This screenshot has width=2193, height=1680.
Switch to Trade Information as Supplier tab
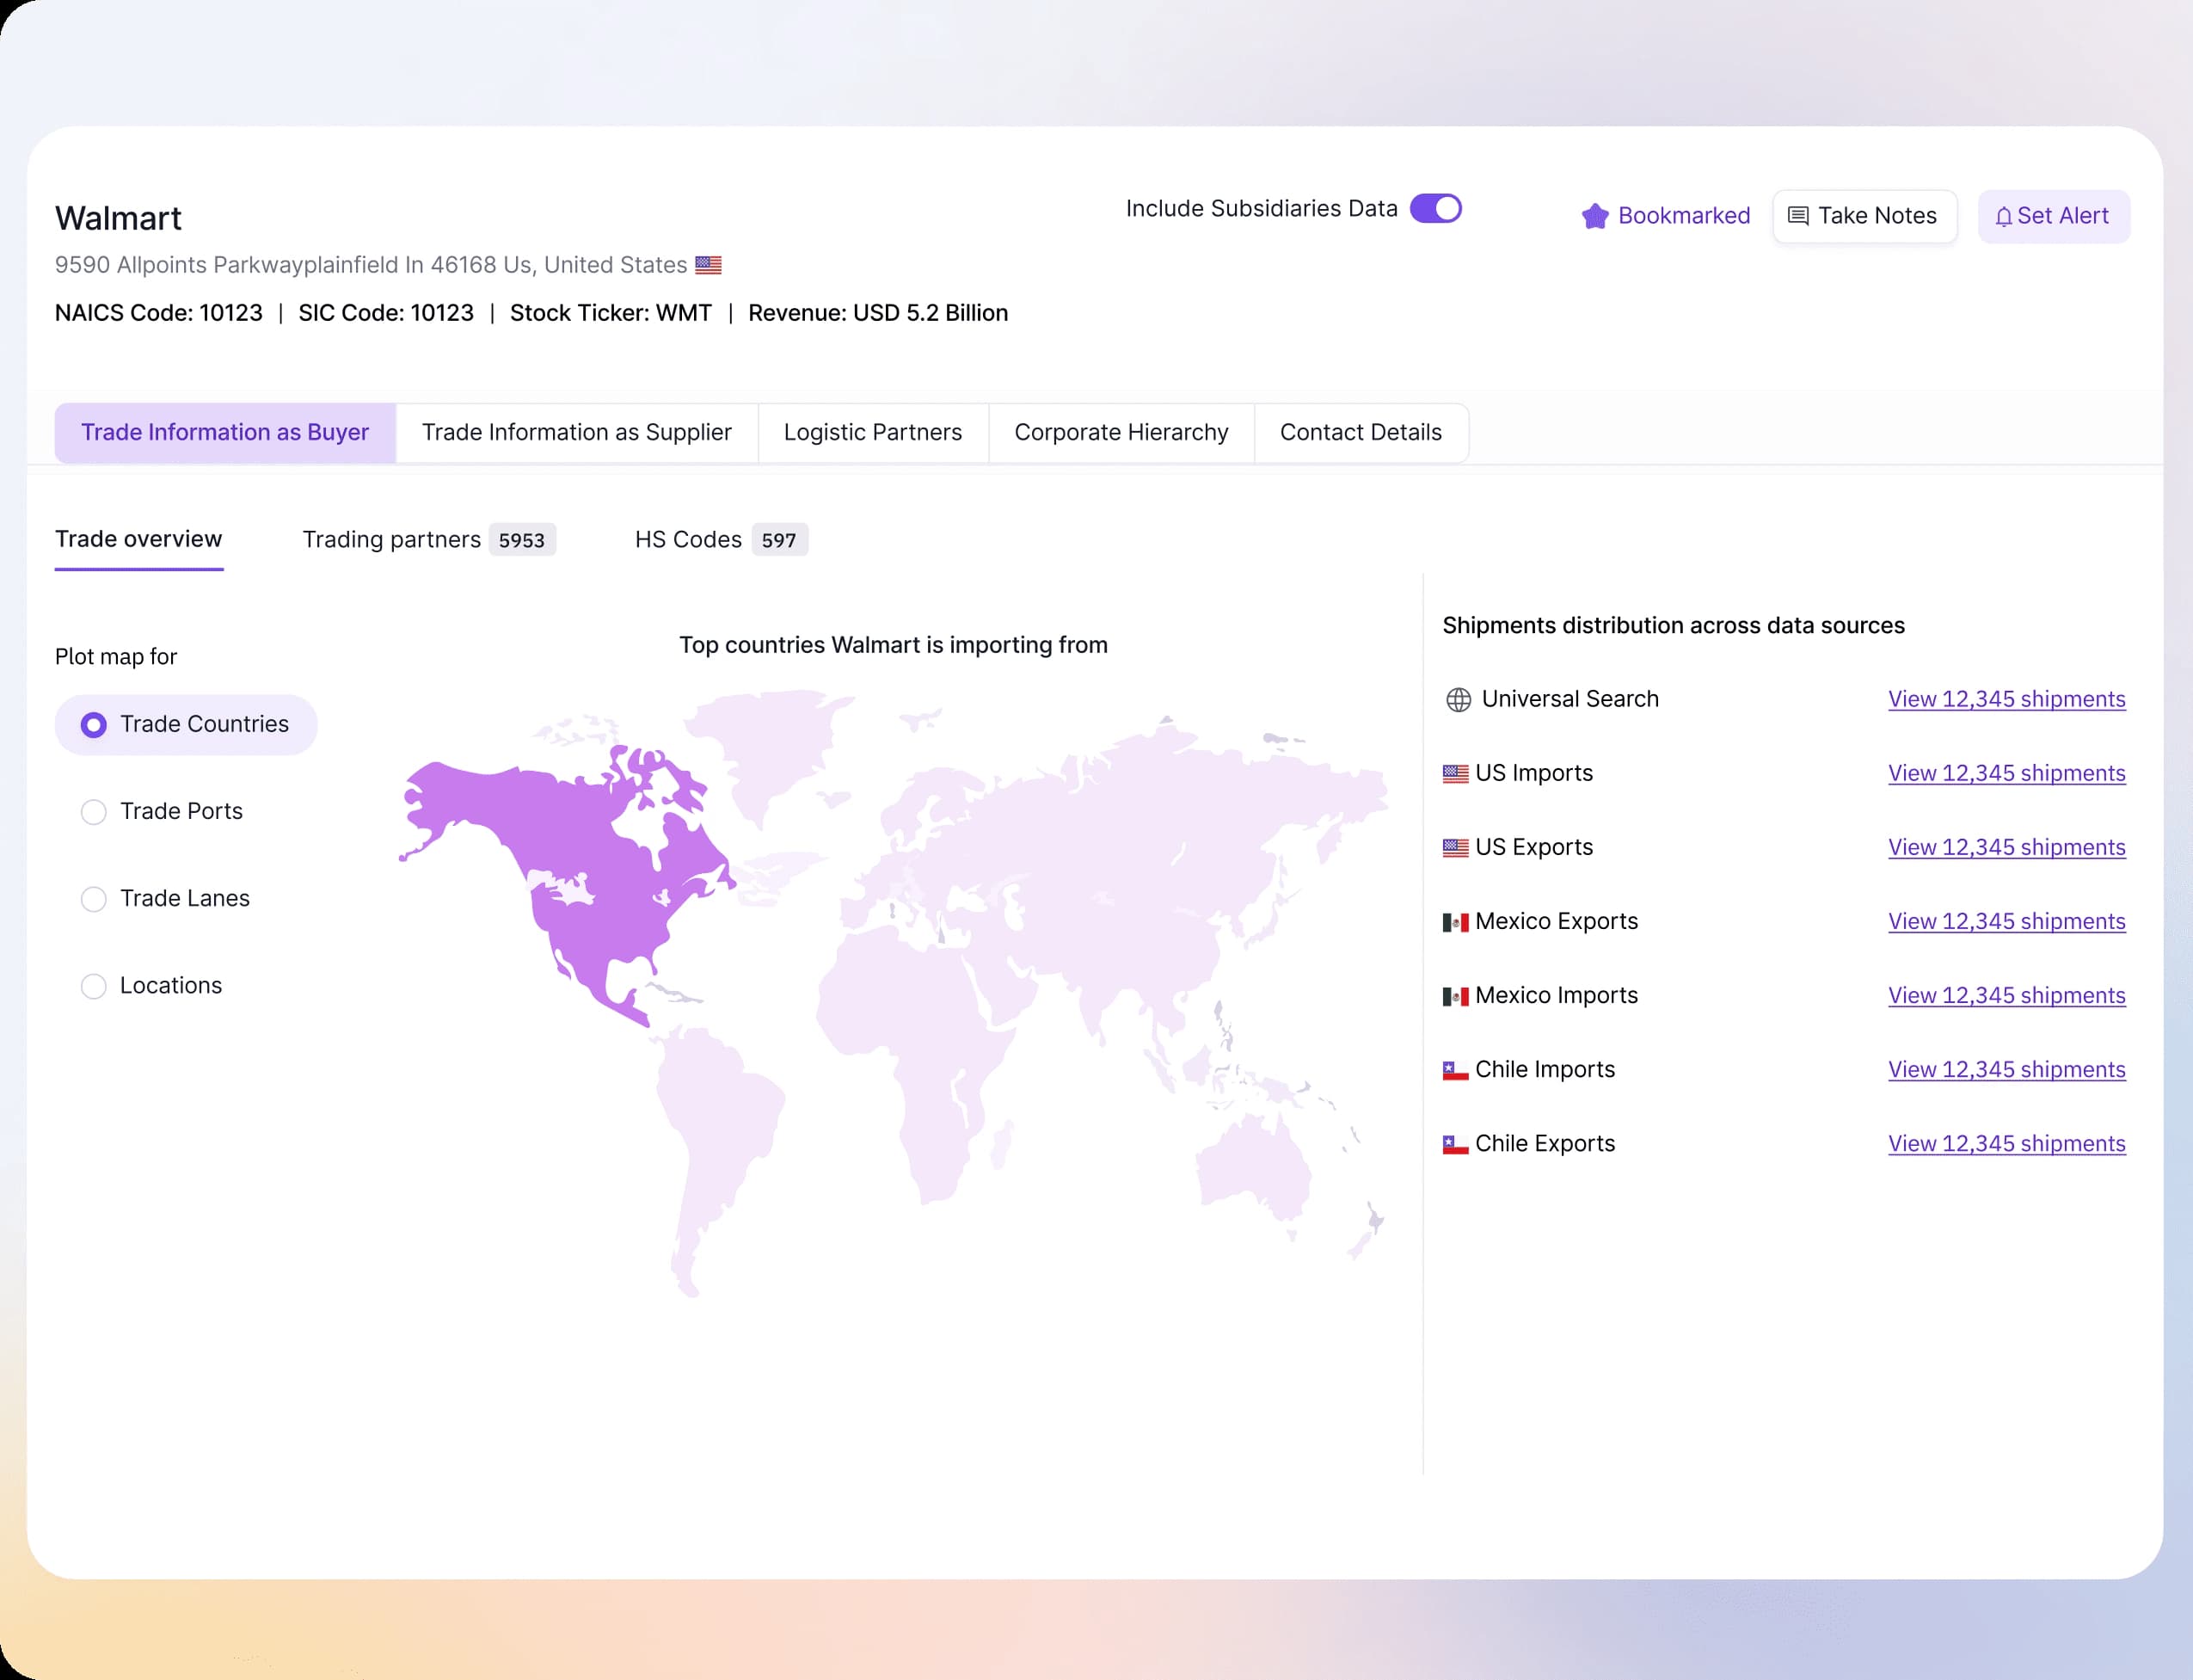click(x=575, y=433)
